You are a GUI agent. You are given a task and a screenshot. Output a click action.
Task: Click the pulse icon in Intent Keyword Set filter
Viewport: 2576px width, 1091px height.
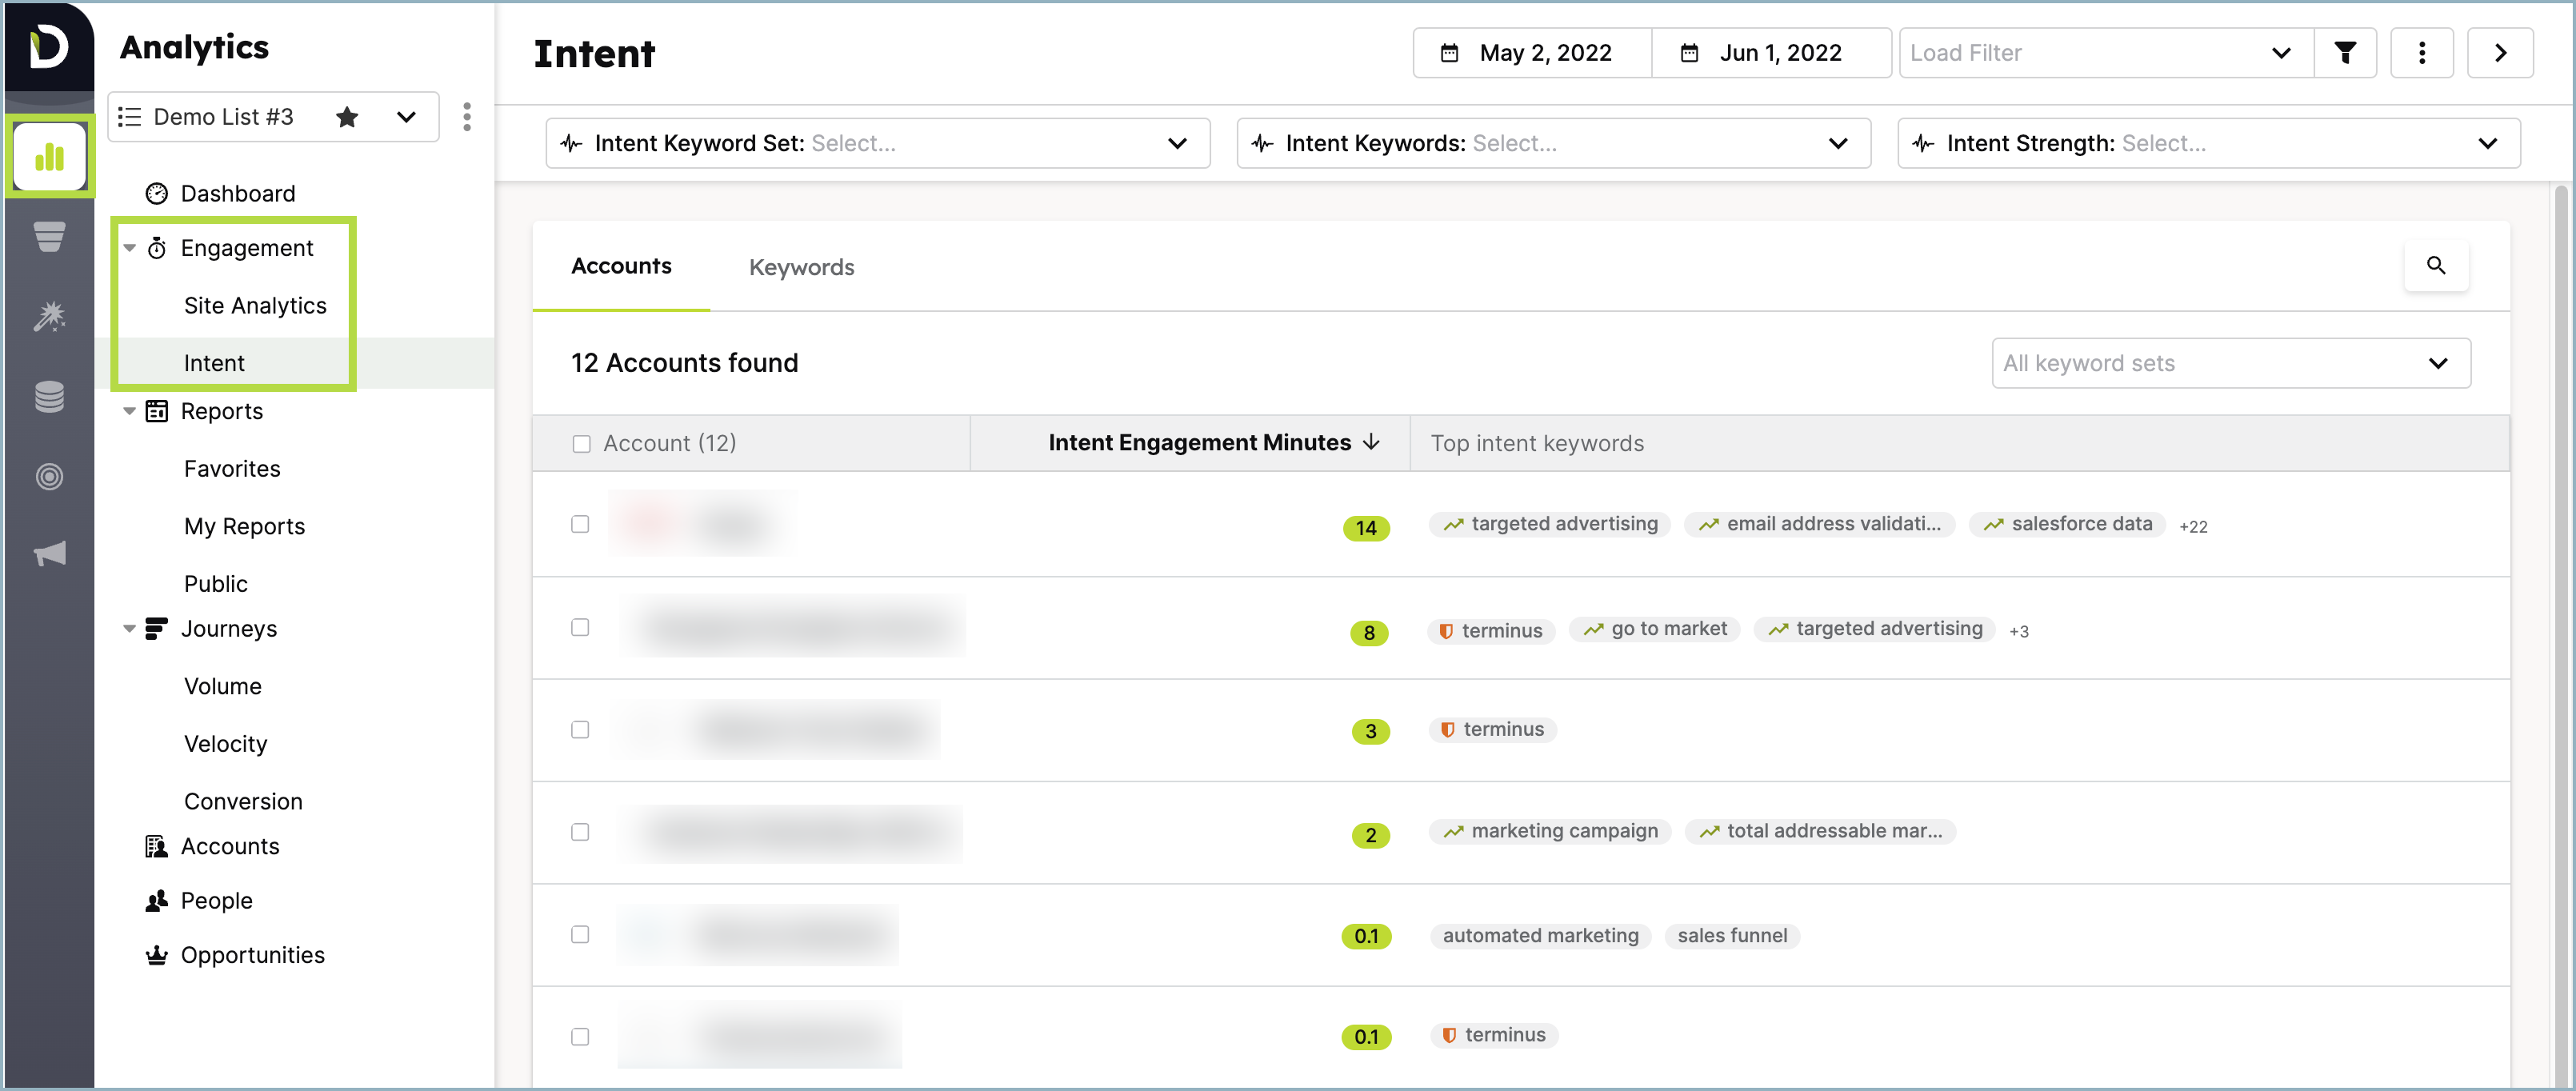[x=571, y=143]
